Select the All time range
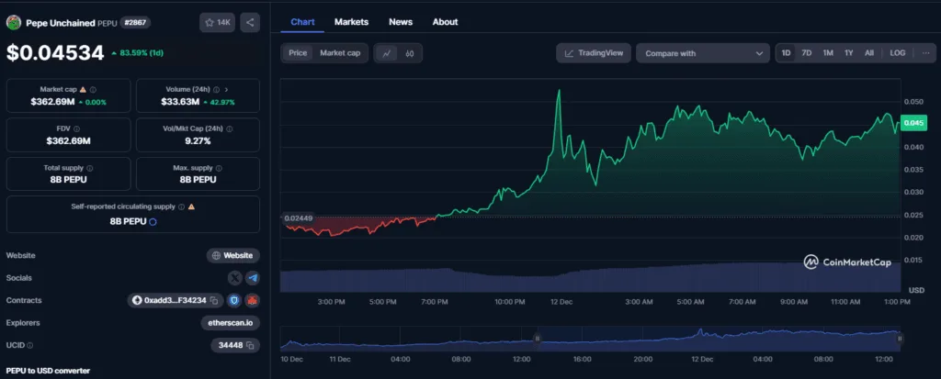The width and height of the screenshot is (941, 379). coord(869,53)
